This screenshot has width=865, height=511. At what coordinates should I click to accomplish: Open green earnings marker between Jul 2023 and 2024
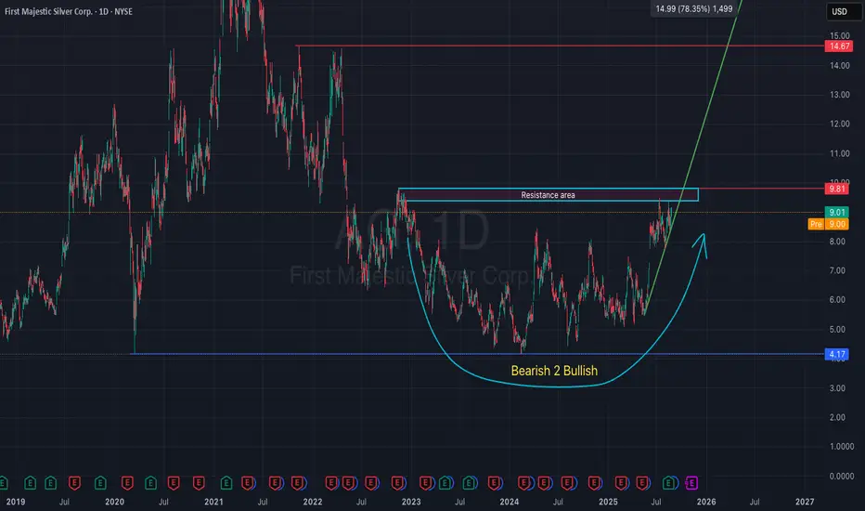(x=469, y=483)
